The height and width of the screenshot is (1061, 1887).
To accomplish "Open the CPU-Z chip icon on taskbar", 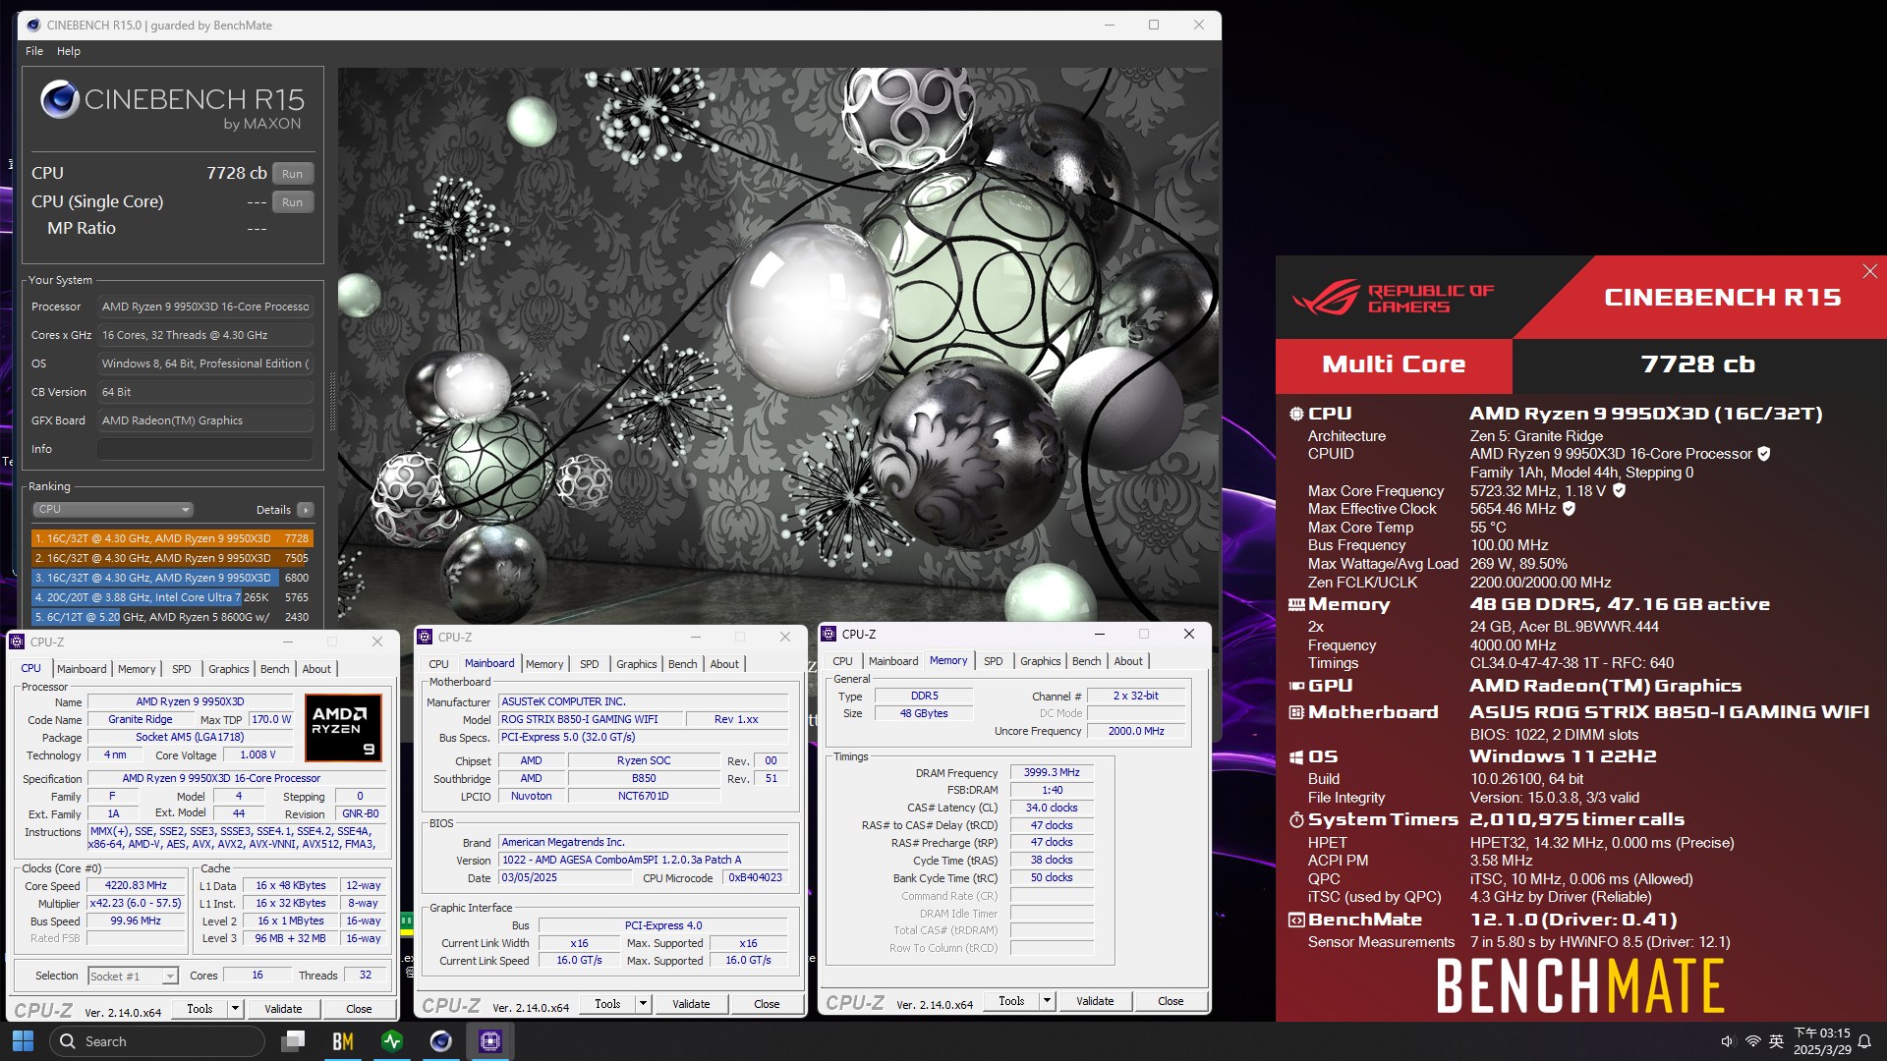I will (x=490, y=1041).
